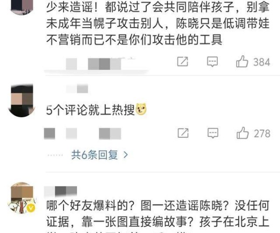Click the chevron next to 共6条回复
Image resolution: width=280 pixels, height=233 pixels.
click(x=126, y=155)
